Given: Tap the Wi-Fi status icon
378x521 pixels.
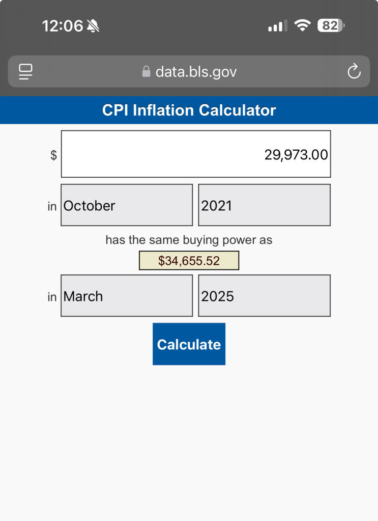Looking at the screenshot, I should (x=302, y=25).
